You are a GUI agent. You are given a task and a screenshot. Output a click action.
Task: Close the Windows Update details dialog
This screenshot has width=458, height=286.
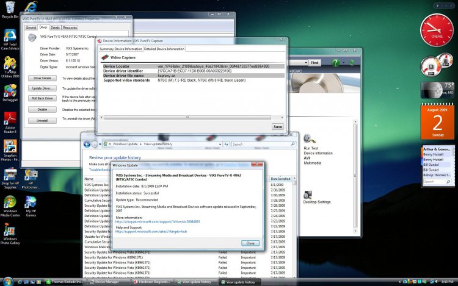250,243
